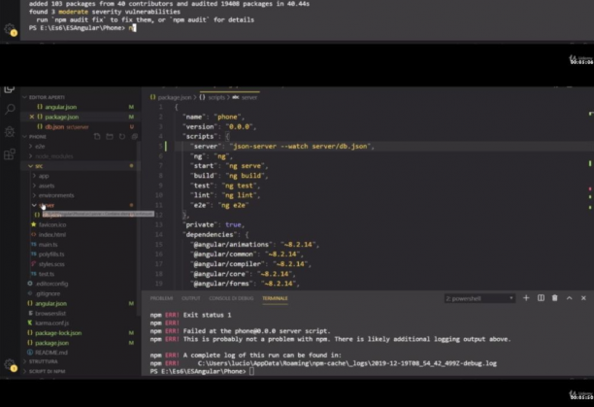Open db.json src\server in open editors
Viewport: 594px width, 407px height.
click(67, 127)
